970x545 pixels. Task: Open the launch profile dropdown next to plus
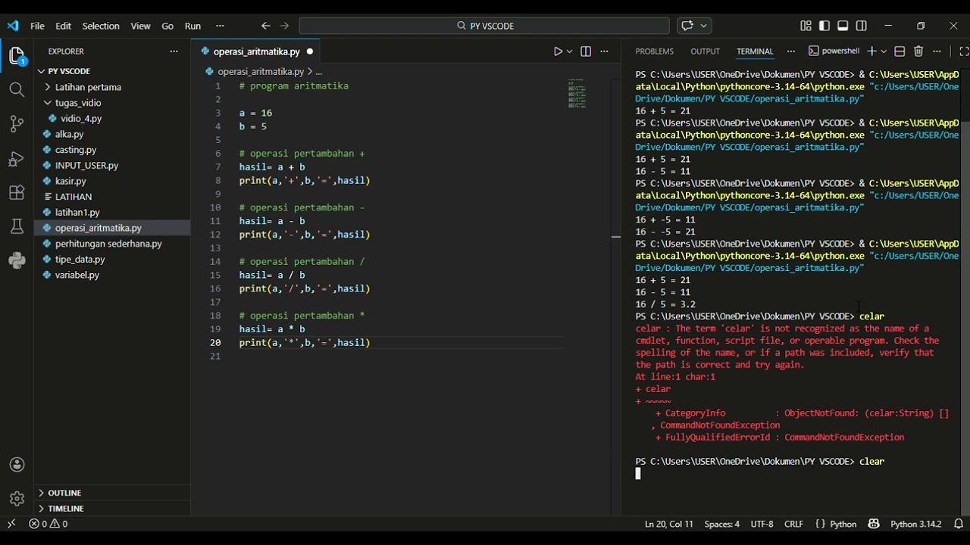pyautogui.click(x=883, y=51)
